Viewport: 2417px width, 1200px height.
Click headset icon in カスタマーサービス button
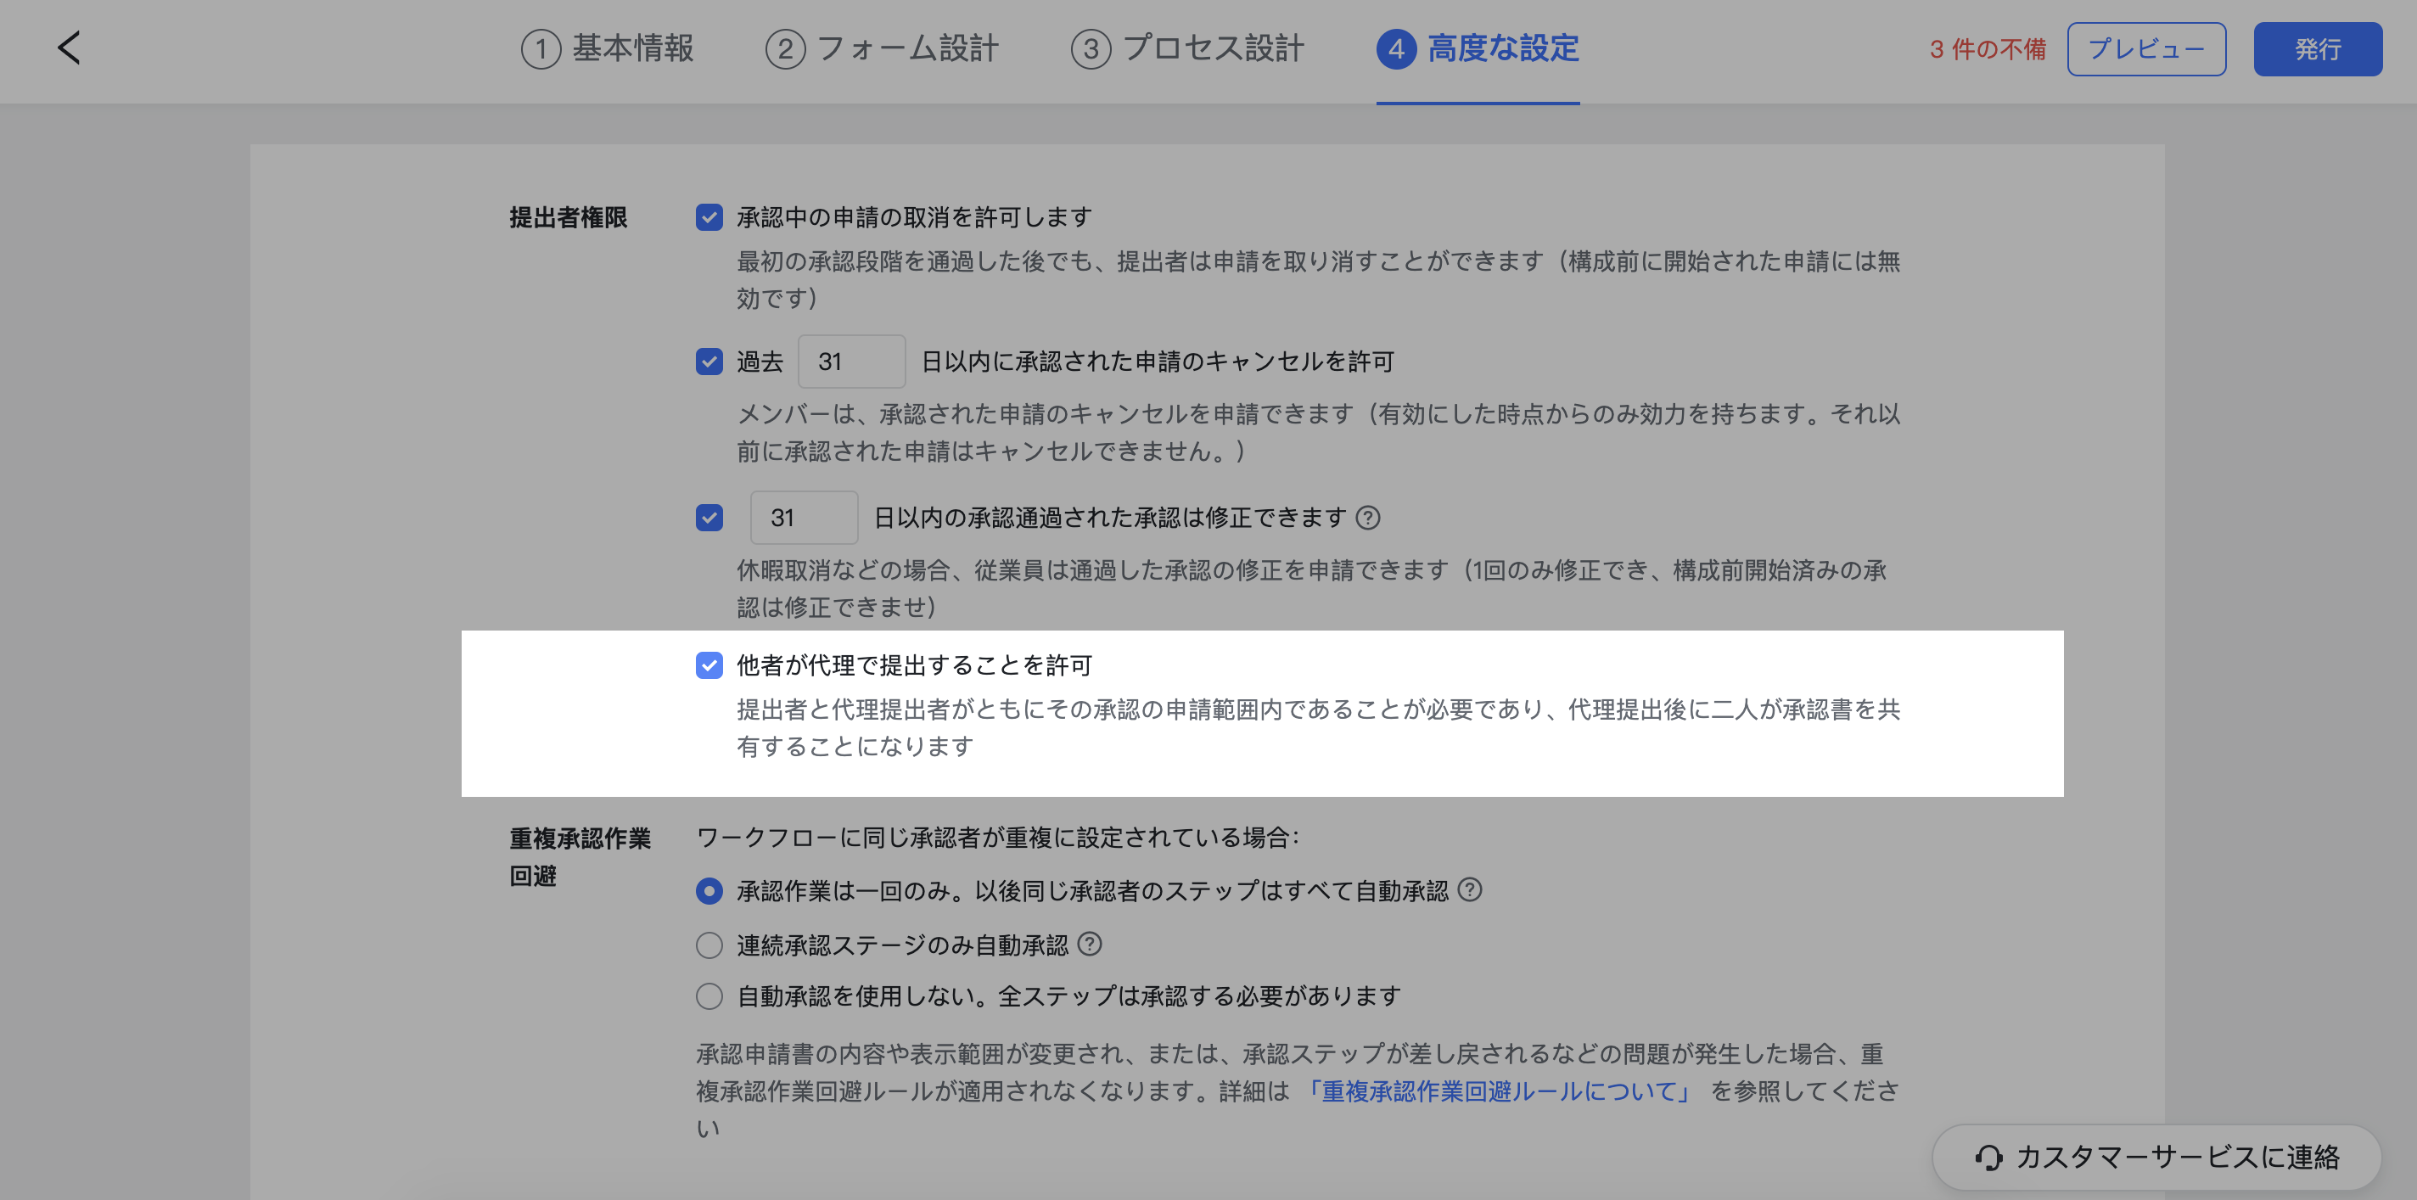pyautogui.click(x=1988, y=1157)
